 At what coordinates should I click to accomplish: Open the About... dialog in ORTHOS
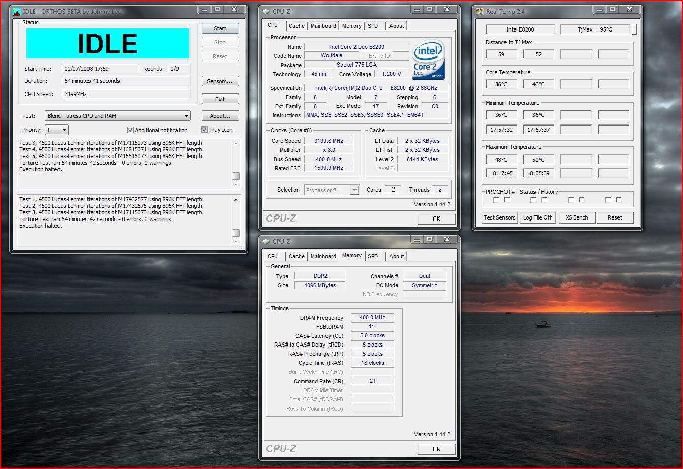coord(220,116)
